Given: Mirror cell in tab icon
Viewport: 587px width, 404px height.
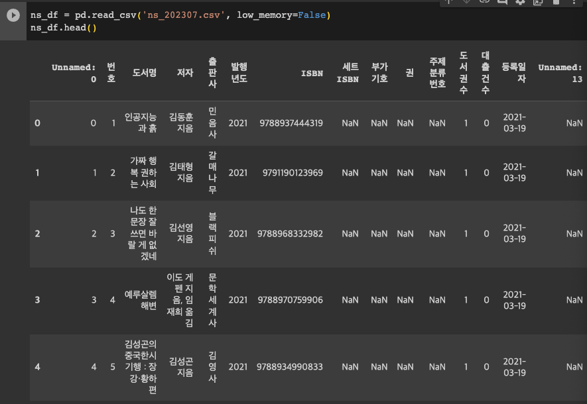Looking at the screenshot, I should [x=538, y=2].
